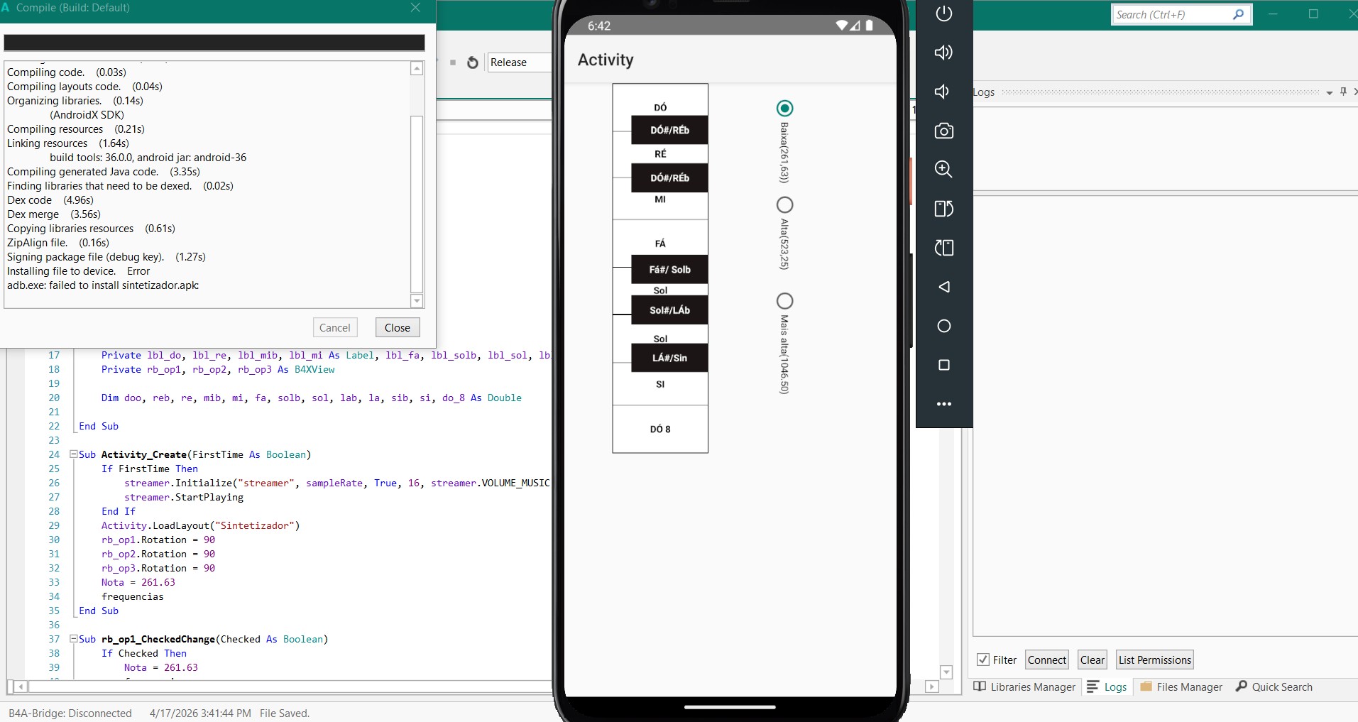Open emulator extended controls three-dot menu
The height and width of the screenshot is (722, 1358).
pos(943,404)
